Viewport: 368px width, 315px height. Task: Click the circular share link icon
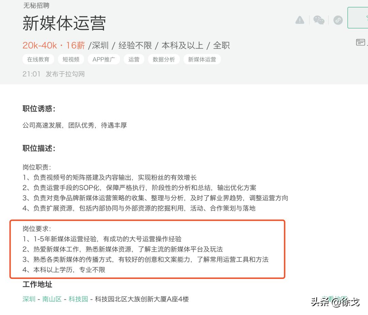click(x=337, y=20)
